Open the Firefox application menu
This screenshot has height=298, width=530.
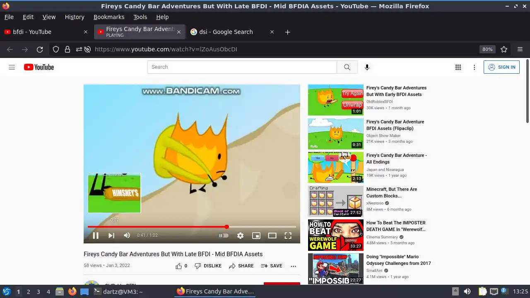point(520,49)
